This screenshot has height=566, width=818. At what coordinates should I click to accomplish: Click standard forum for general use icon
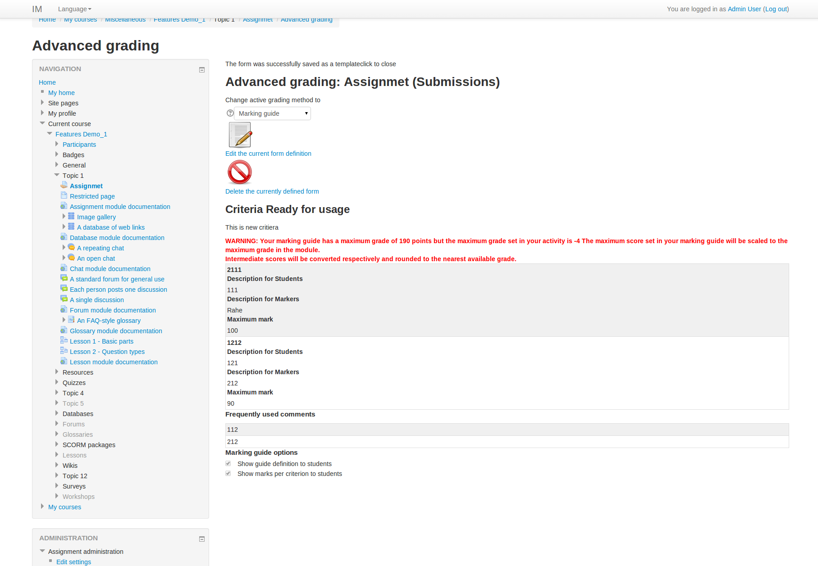pyautogui.click(x=64, y=278)
